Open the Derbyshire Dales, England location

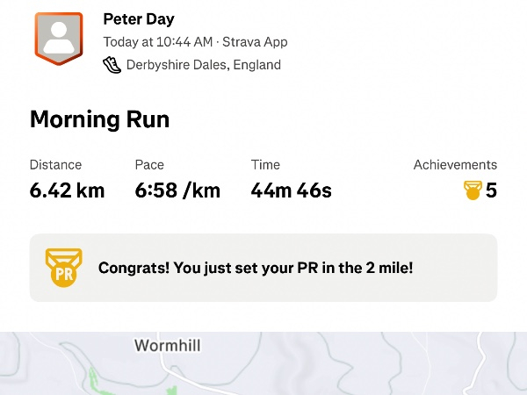point(203,64)
